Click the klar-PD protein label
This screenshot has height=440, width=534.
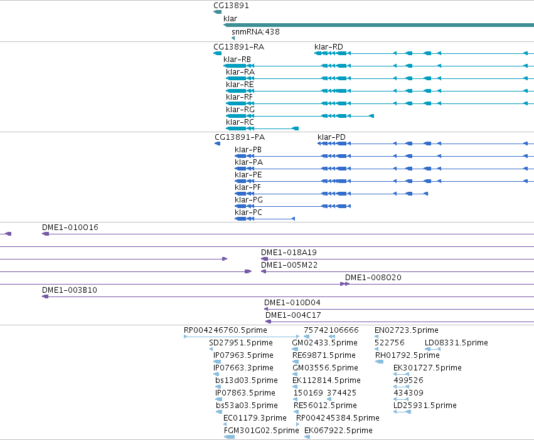[331, 137]
